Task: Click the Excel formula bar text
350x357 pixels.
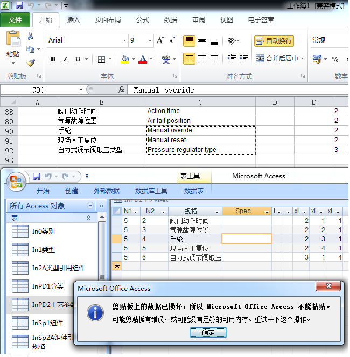Action: 164,90
